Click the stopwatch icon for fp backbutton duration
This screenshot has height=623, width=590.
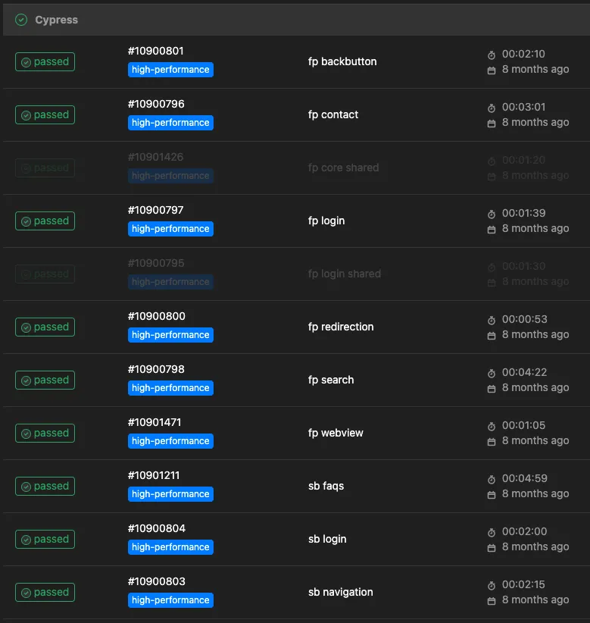click(x=492, y=55)
